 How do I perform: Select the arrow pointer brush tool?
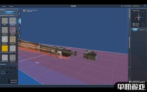[3, 68]
